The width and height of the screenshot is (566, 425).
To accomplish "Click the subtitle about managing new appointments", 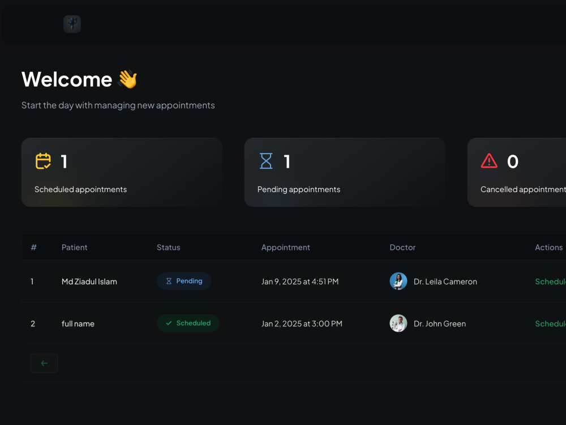I will (x=118, y=105).
